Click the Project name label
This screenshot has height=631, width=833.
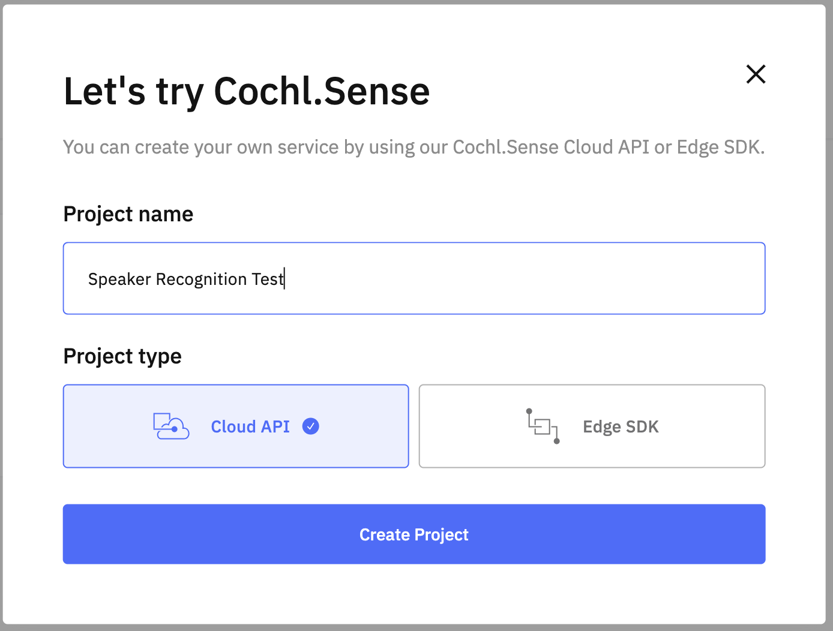[128, 214]
